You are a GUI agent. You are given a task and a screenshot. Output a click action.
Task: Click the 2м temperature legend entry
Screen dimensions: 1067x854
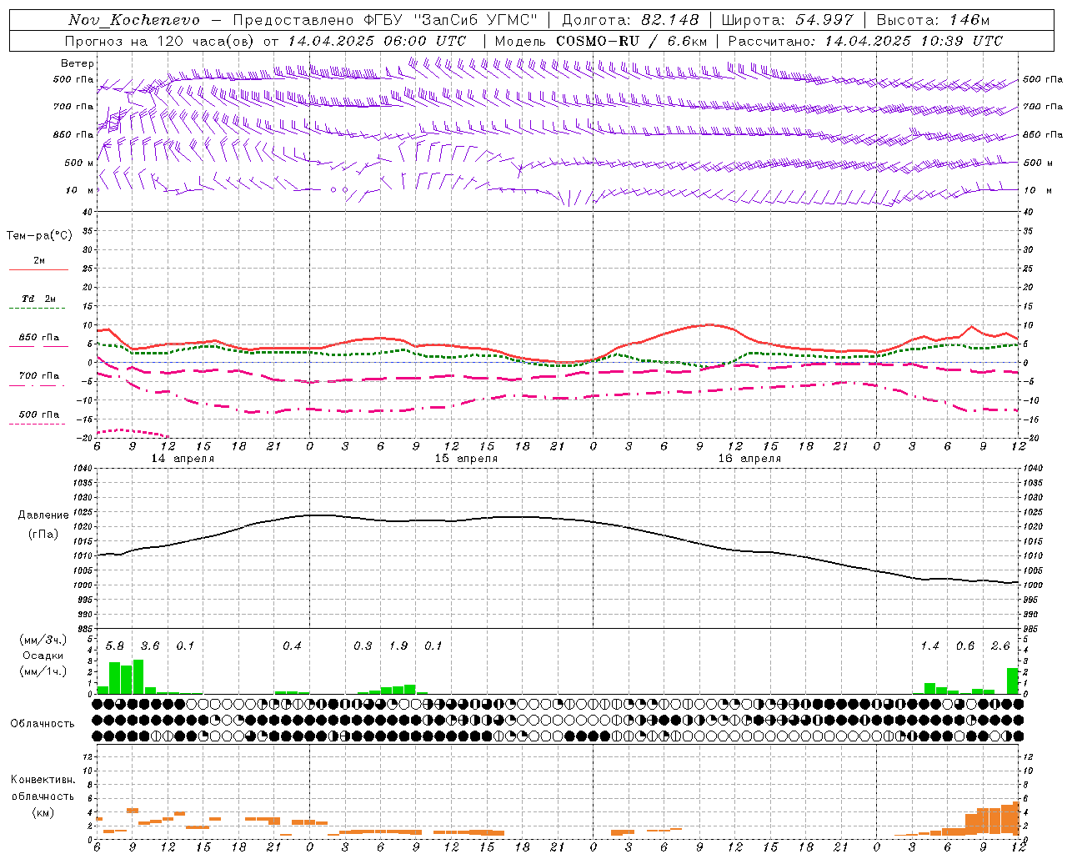pos(39,261)
